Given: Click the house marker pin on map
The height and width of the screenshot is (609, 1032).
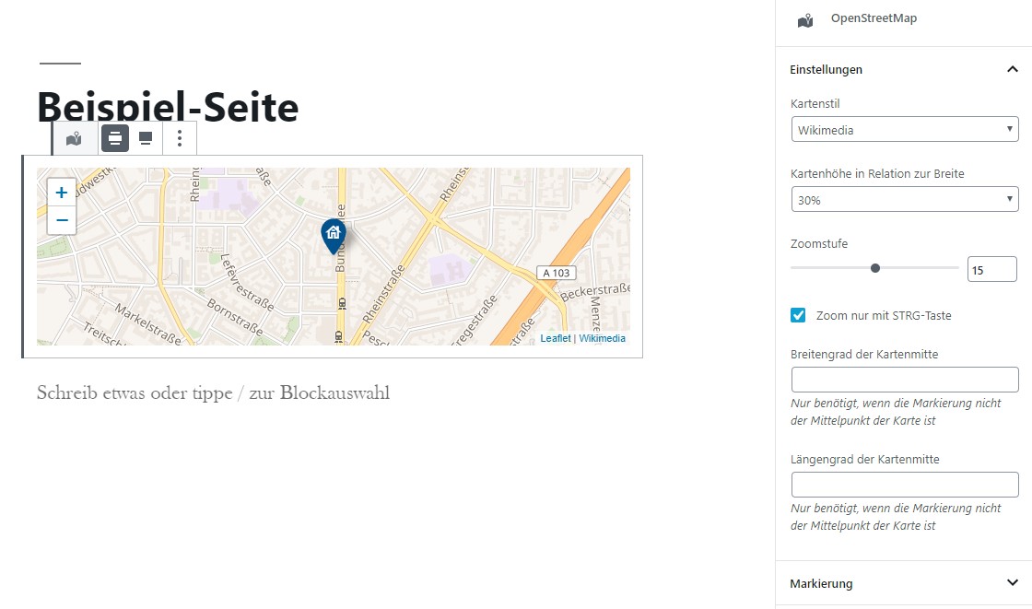Looking at the screenshot, I should tap(334, 236).
